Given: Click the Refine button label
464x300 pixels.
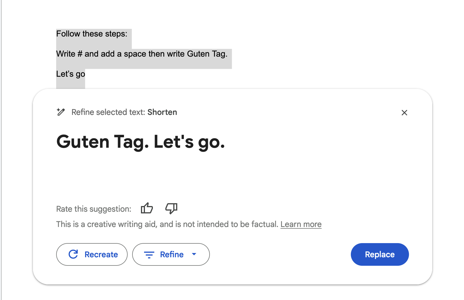Looking at the screenshot, I should [x=172, y=254].
